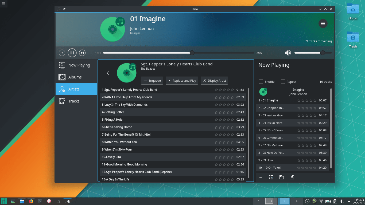Select playlist entry '7 - 07 Oh My Love'
The image size is (365, 205).
293,145
